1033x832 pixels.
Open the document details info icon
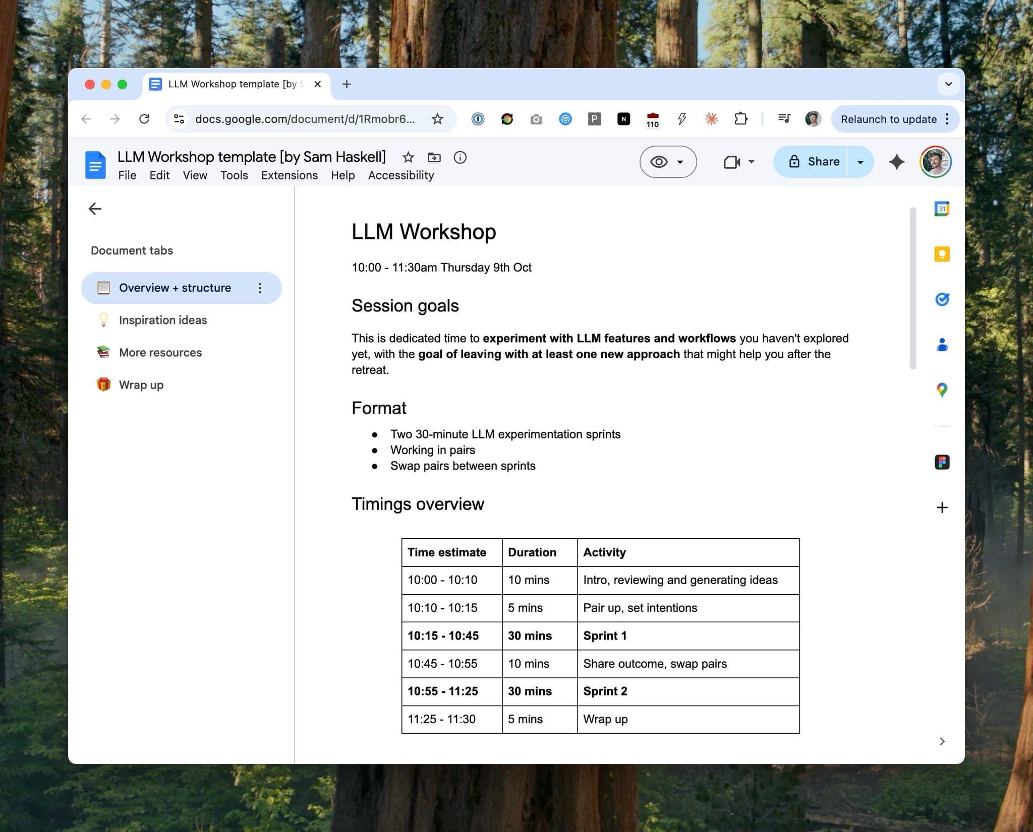[x=460, y=158]
